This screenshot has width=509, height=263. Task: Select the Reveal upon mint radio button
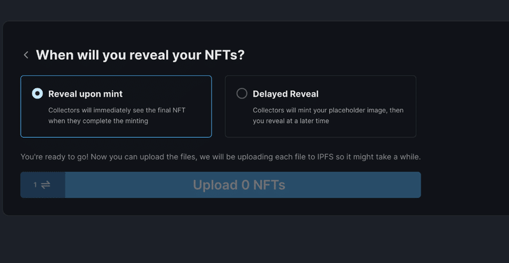pyautogui.click(x=38, y=94)
